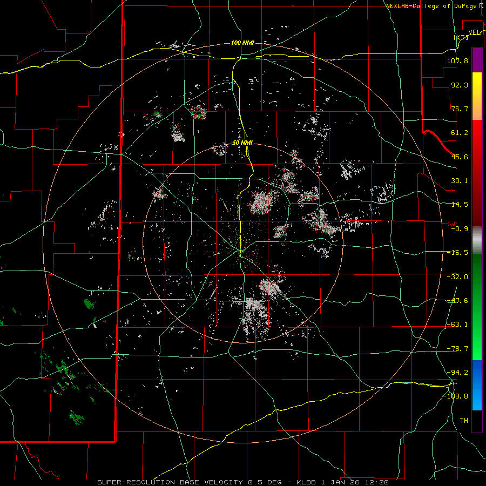Select the VEL legend title
The image size is (486, 486).
click(x=475, y=32)
